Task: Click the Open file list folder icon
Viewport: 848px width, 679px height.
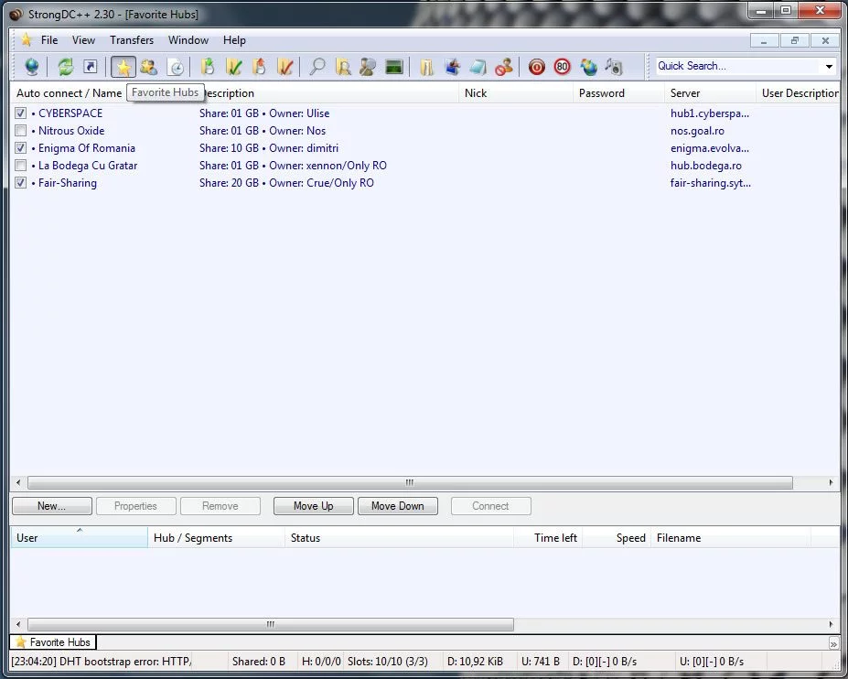Action: pyautogui.click(x=426, y=67)
